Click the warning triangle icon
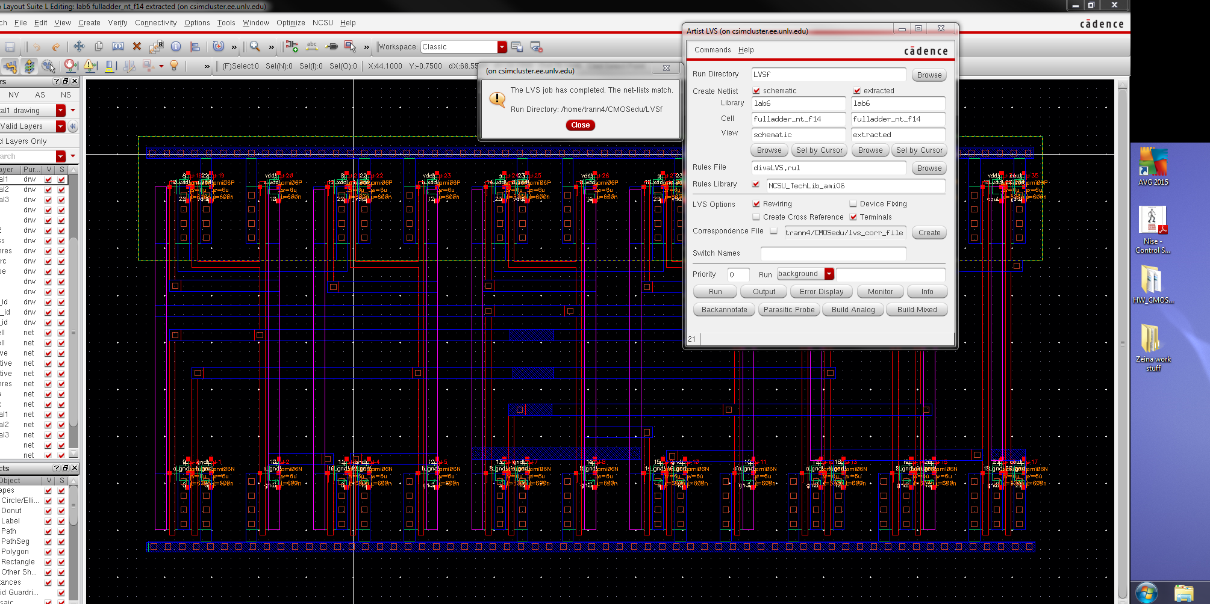Screen dimensions: 1210x604 tap(90, 66)
